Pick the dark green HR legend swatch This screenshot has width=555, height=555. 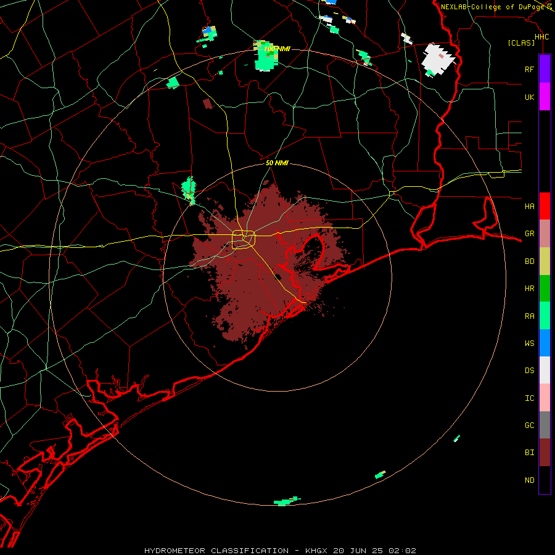tap(545, 289)
